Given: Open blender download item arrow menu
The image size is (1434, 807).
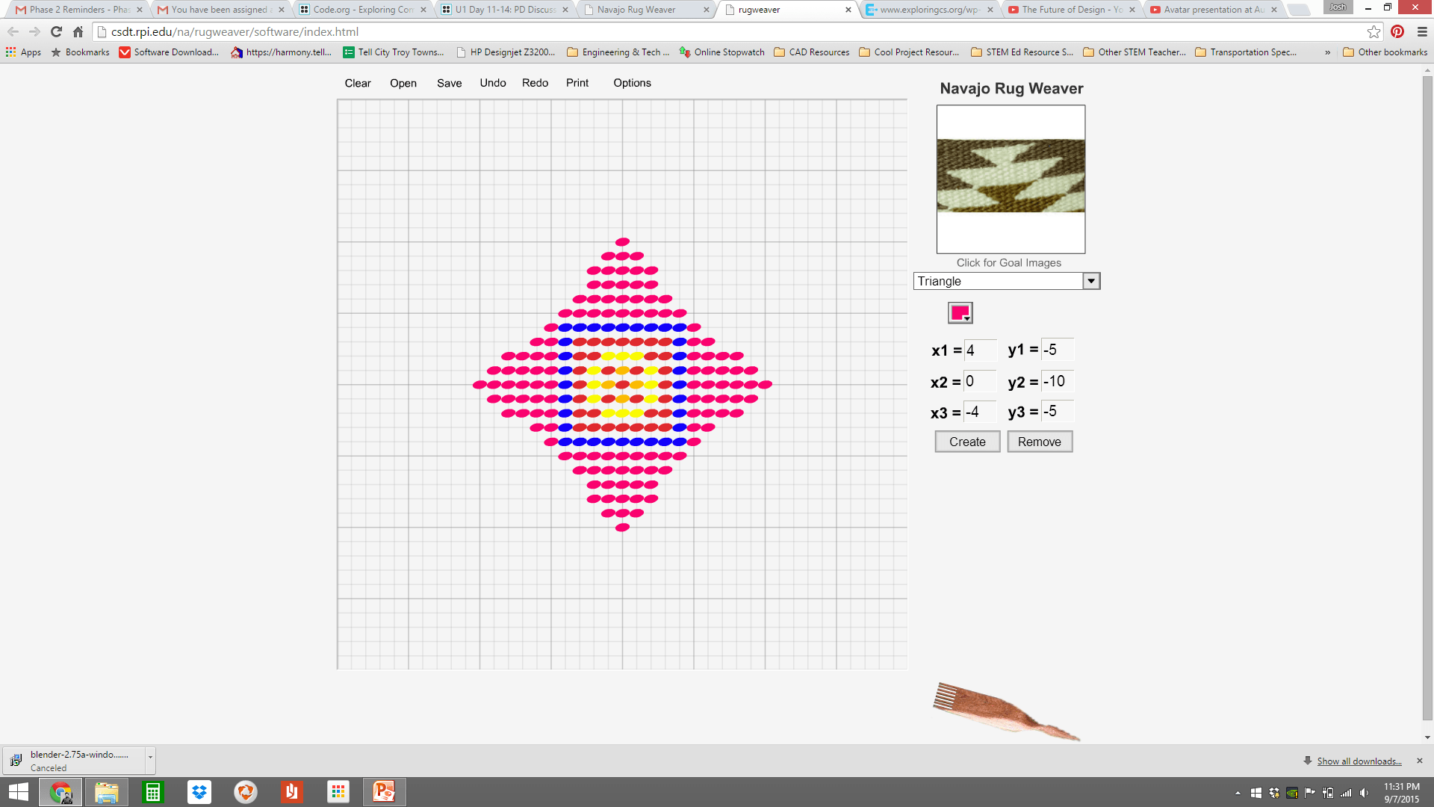Looking at the screenshot, I should 150,757.
